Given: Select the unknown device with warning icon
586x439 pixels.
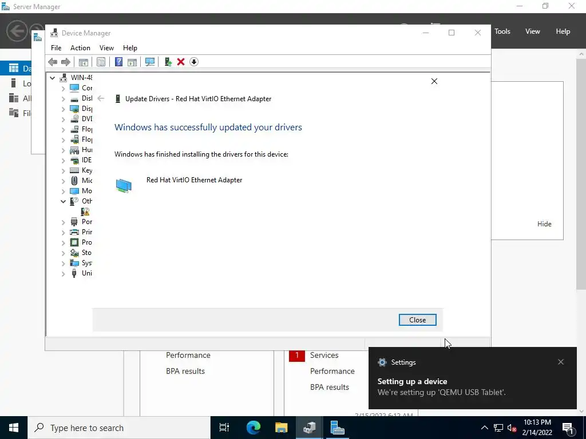Looking at the screenshot, I should tap(85, 211).
